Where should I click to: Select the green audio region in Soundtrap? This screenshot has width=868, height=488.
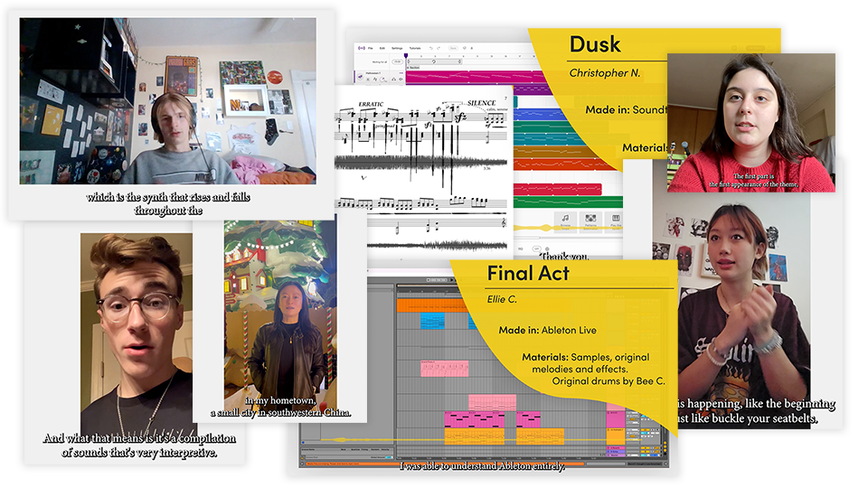pyautogui.click(x=568, y=202)
